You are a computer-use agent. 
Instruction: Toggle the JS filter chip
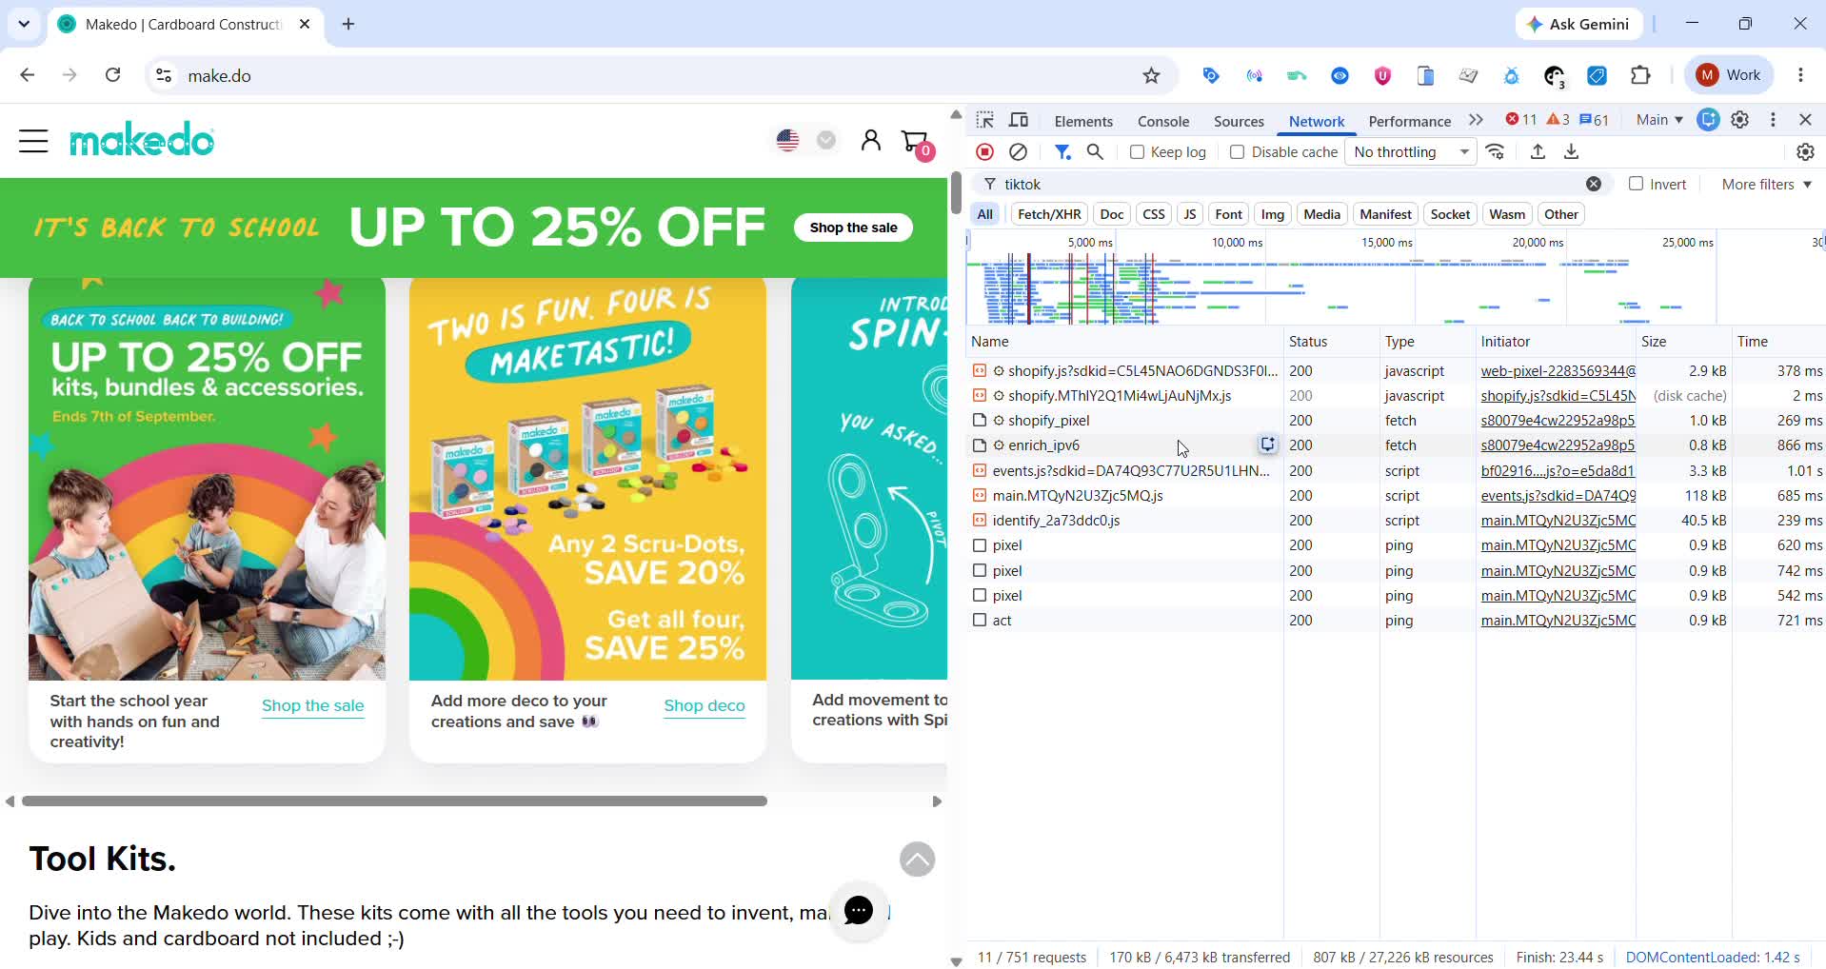point(1189,214)
